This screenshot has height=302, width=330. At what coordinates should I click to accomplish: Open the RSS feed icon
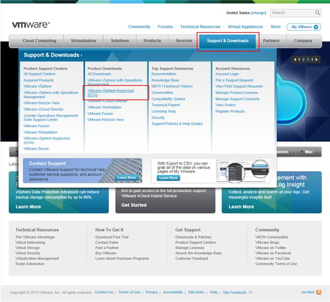click(x=319, y=292)
